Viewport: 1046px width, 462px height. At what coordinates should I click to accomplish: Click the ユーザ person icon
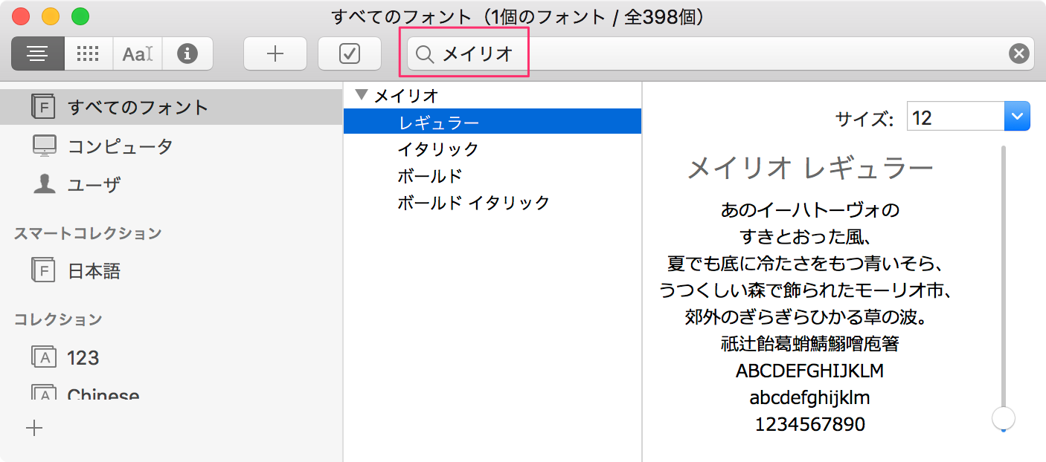(44, 184)
